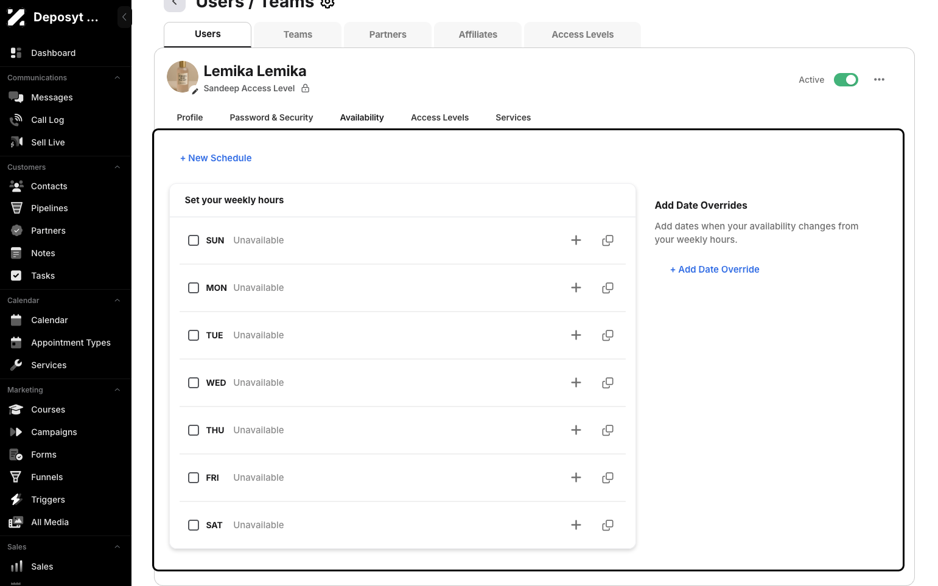
Task: Open All Media icon
Action: click(16, 522)
